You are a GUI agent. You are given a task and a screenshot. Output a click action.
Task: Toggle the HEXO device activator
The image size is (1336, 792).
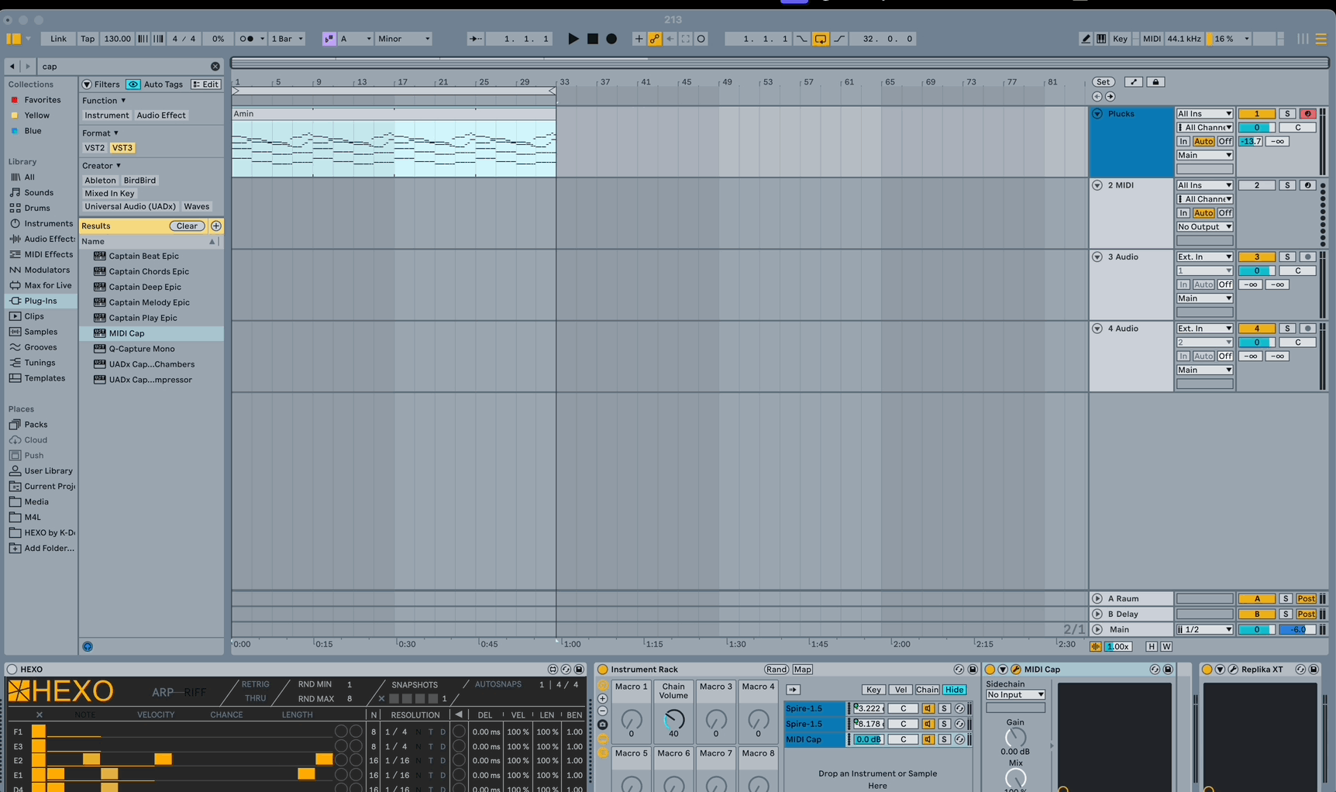12,670
